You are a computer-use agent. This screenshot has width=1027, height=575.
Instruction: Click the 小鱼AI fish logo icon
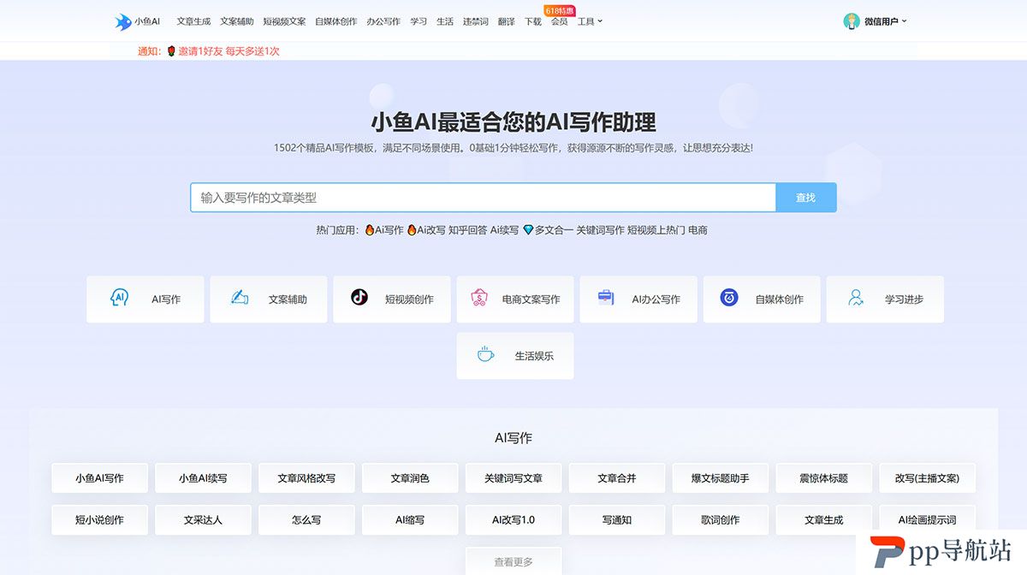click(x=123, y=21)
